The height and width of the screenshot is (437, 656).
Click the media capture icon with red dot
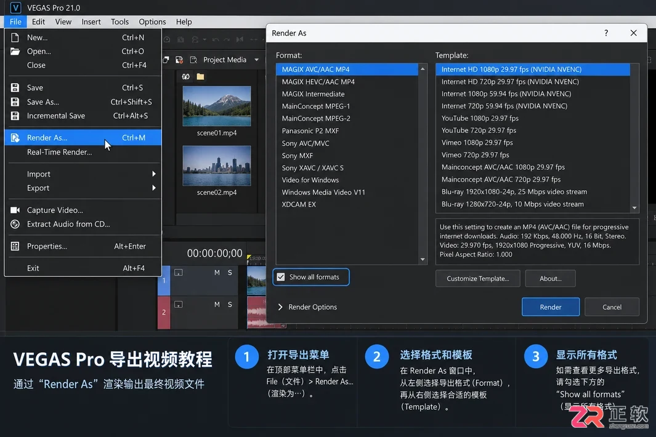tap(179, 60)
